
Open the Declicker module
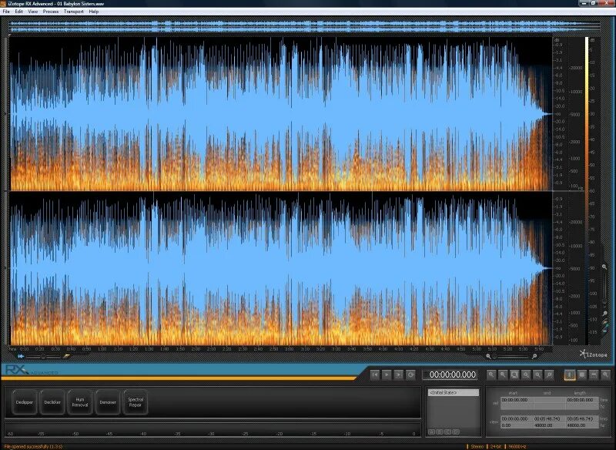[52, 402]
